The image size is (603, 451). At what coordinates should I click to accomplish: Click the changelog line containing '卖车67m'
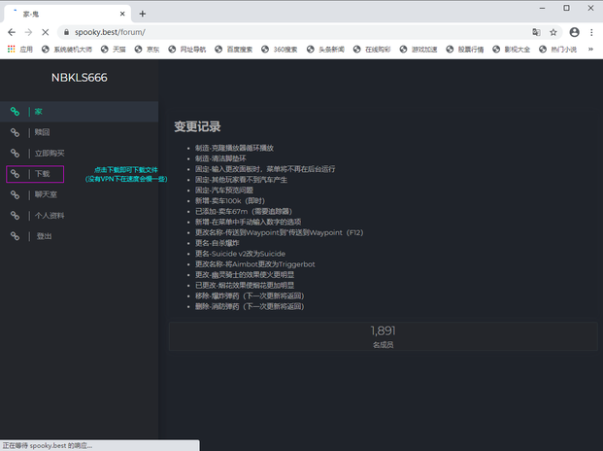pyautogui.click(x=244, y=211)
